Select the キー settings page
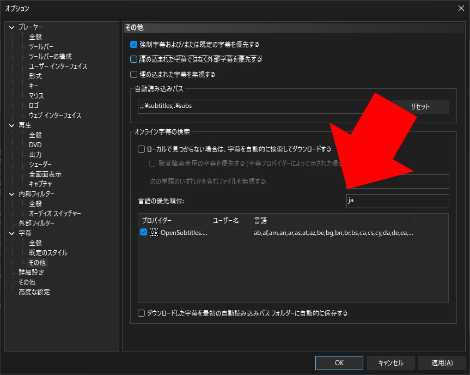The image size is (470, 375). (33, 86)
